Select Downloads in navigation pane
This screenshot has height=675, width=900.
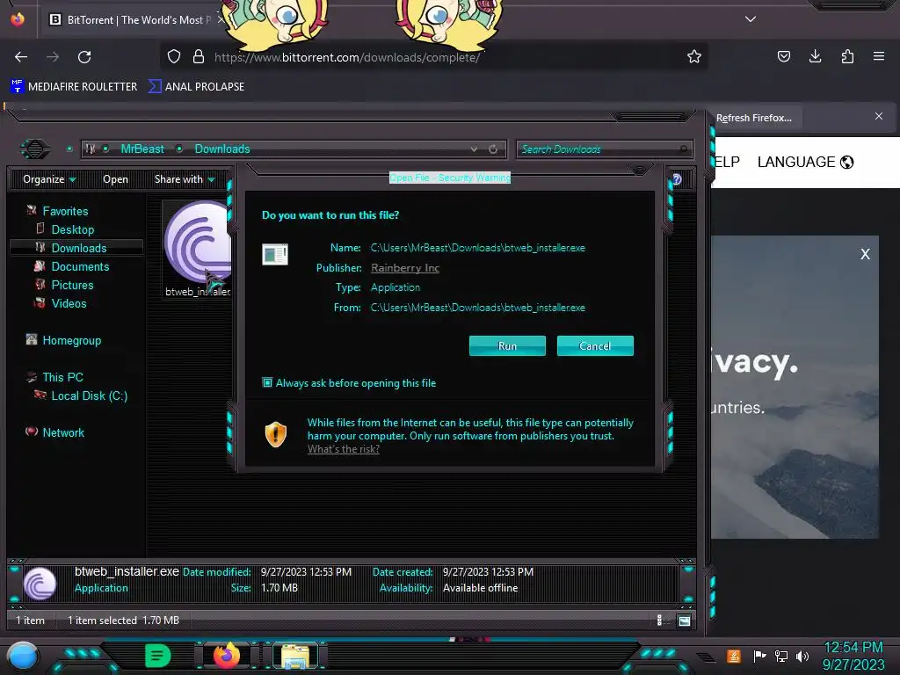(x=76, y=248)
